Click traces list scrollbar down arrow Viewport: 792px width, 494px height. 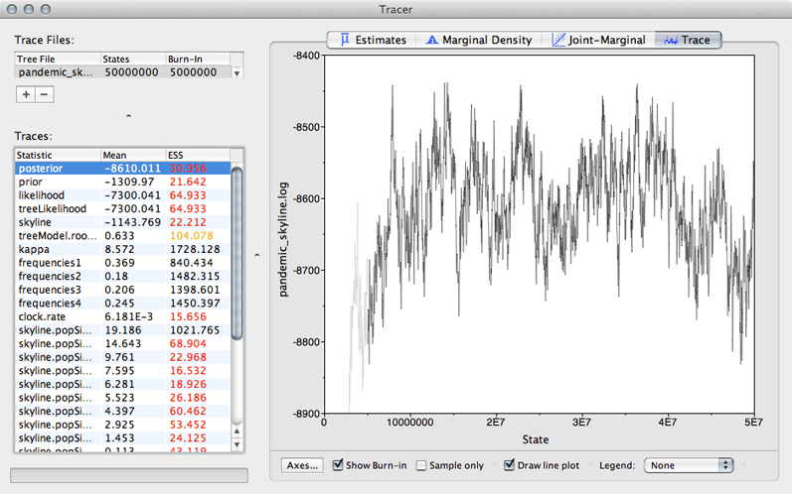coord(237,444)
